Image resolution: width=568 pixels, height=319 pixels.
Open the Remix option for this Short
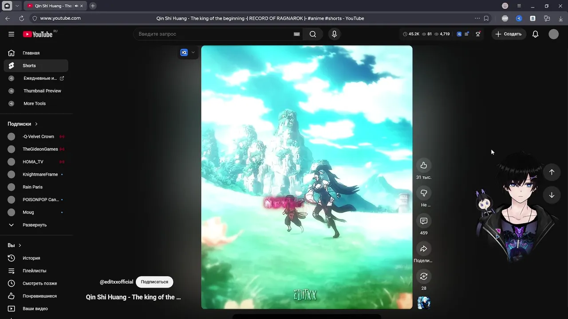[424, 276]
